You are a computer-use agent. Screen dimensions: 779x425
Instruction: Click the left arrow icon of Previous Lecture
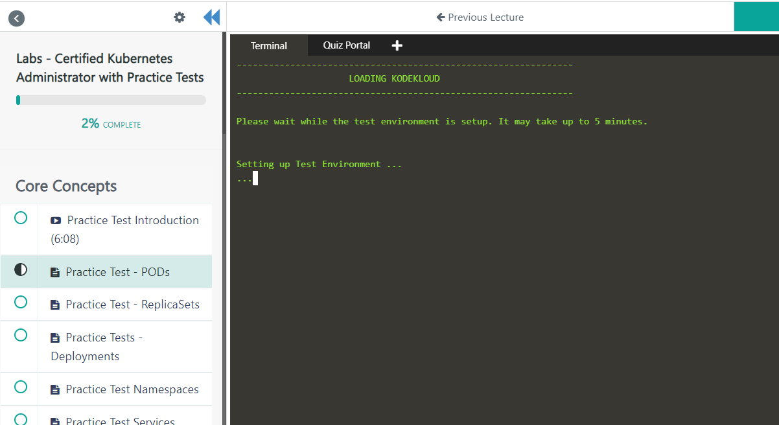(x=441, y=17)
